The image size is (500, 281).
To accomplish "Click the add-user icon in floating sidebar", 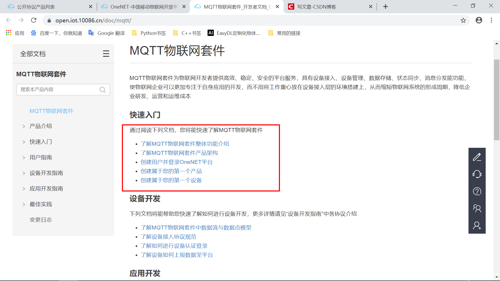I will coord(477,225).
